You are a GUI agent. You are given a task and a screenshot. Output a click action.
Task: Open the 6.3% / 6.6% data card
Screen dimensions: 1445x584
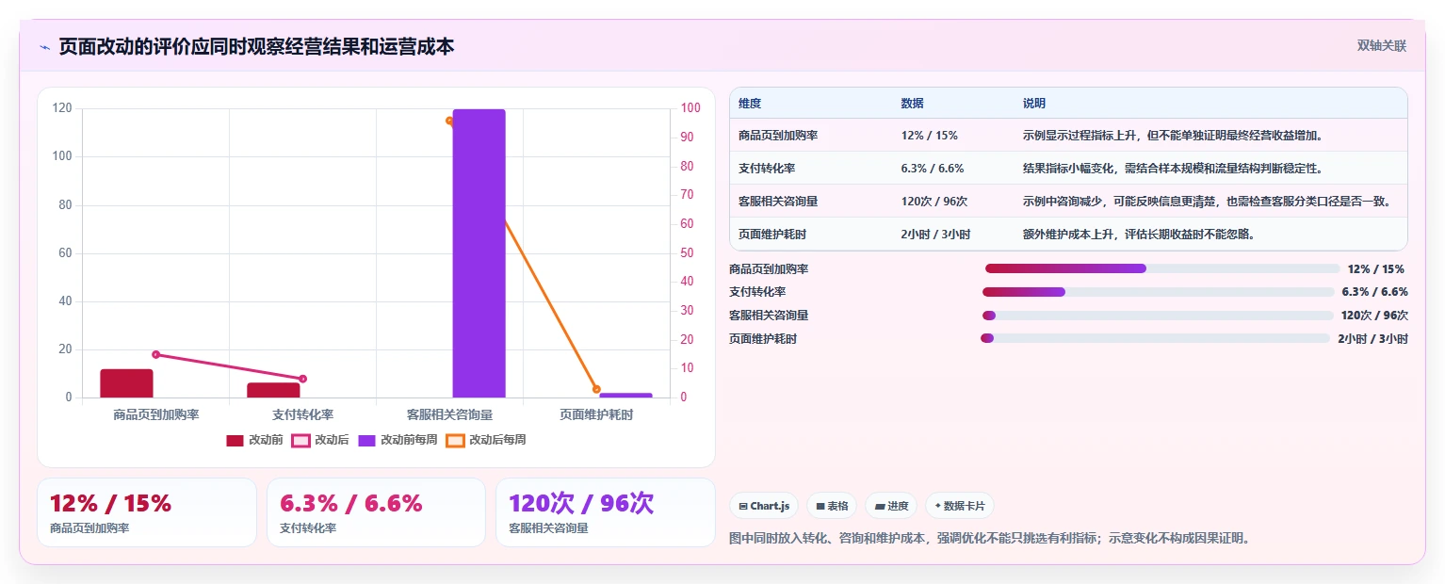click(x=376, y=512)
